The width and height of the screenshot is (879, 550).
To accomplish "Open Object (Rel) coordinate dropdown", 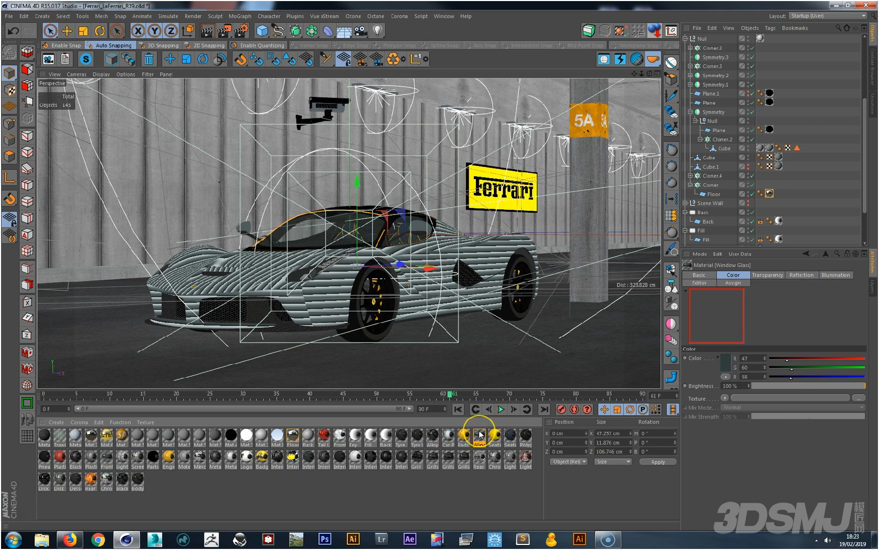I will click(569, 462).
